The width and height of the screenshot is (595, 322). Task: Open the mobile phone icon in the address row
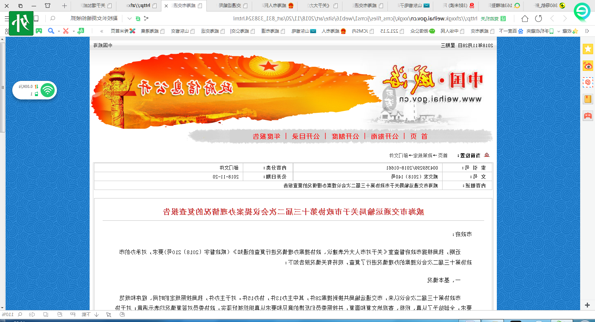[x=36, y=18]
